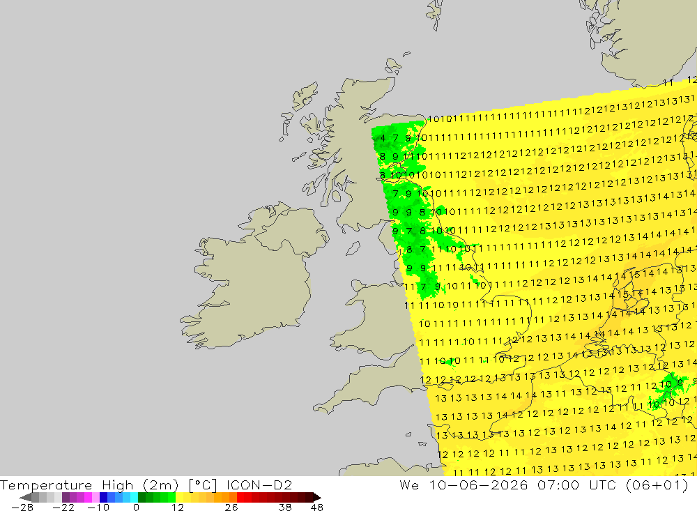
Task: Click the '[°C]' unit label
Action: (203, 485)
